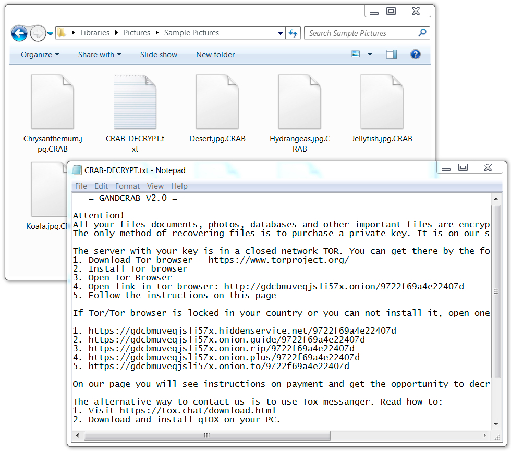Maximize the Notepad window
This screenshot has height=452, width=511.
[463, 167]
